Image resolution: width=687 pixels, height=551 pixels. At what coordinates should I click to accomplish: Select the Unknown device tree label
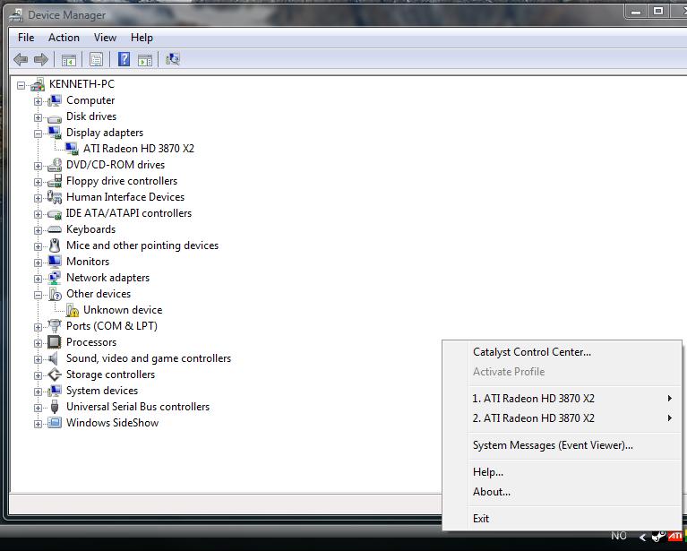[123, 310]
